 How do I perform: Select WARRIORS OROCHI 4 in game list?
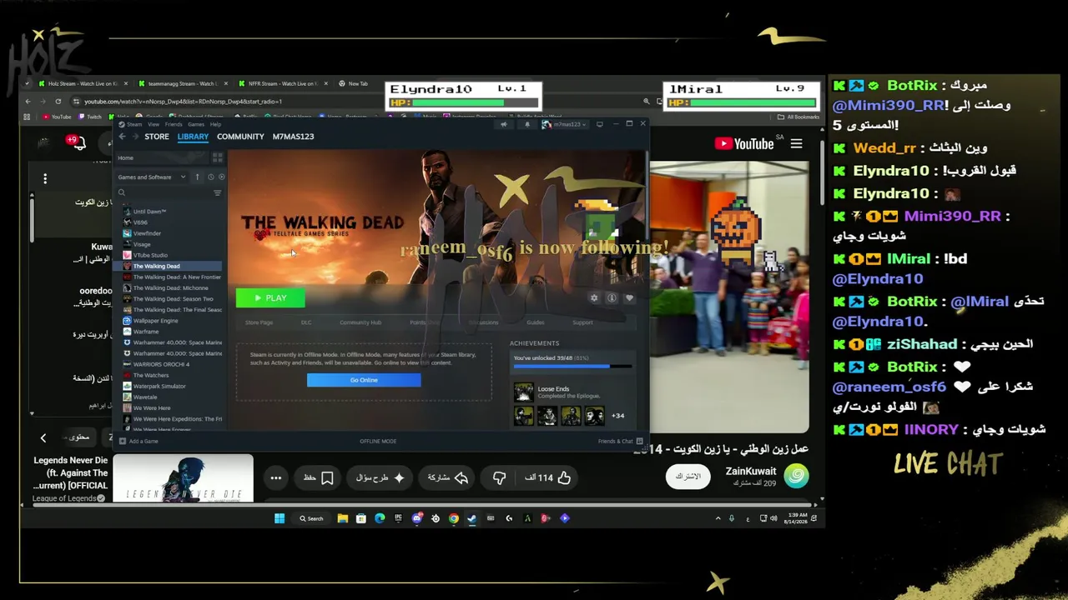point(172,364)
